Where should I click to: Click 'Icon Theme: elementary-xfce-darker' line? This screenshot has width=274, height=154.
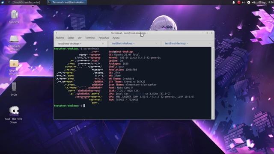point(133,85)
